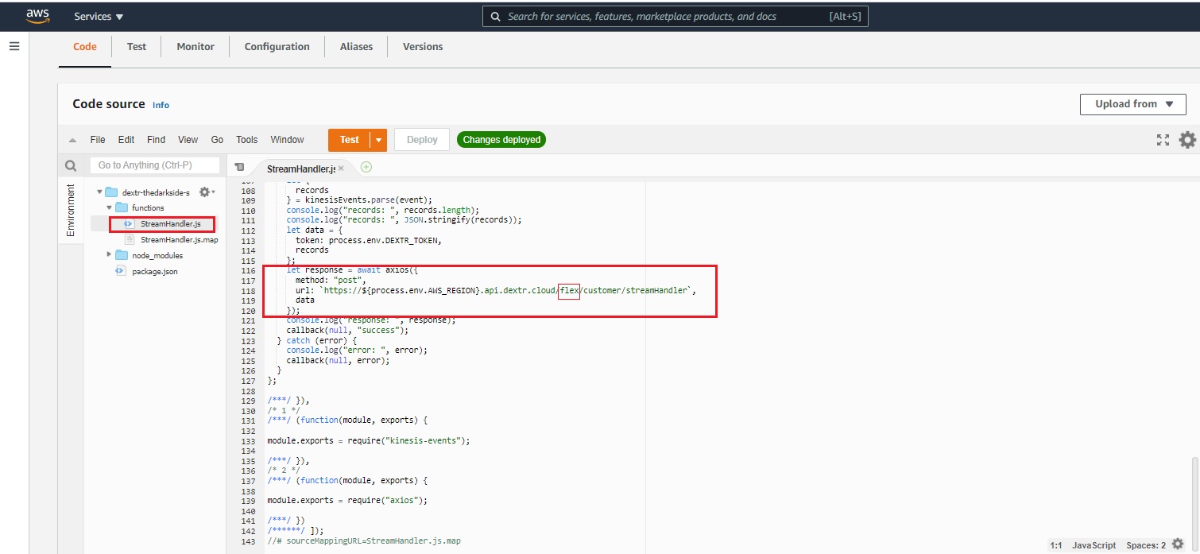Open the environment tree gear menu
Screen dimensions: 1200x554
point(207,192)
